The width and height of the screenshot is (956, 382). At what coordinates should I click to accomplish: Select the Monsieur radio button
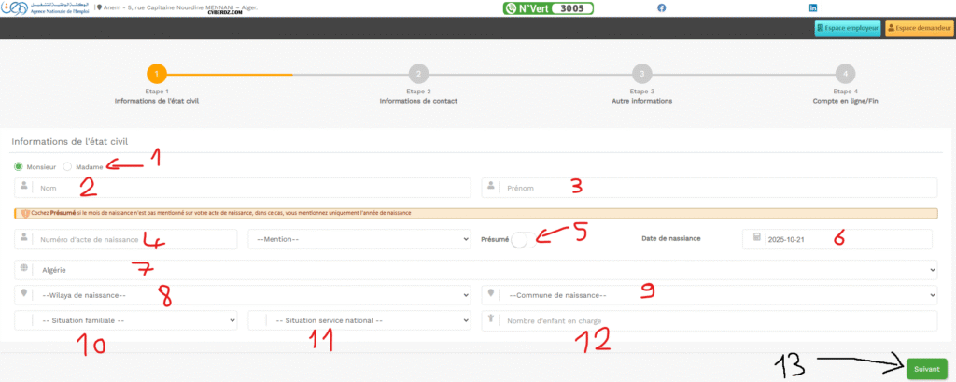pyautogui.click(x=19, y=166)
